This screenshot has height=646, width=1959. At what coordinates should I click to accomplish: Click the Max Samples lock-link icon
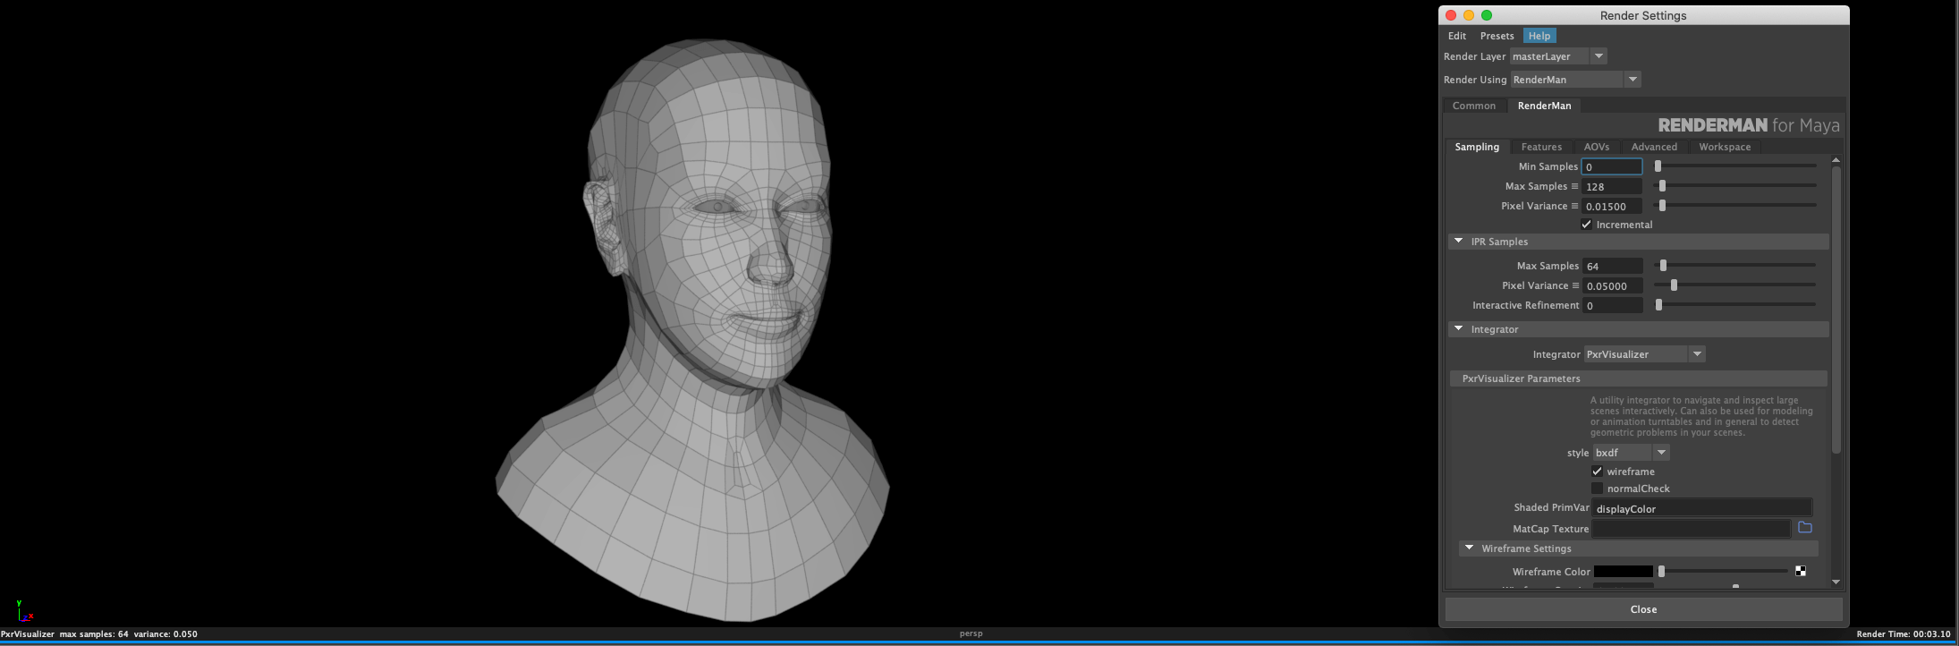click(x=1574, y=186)
